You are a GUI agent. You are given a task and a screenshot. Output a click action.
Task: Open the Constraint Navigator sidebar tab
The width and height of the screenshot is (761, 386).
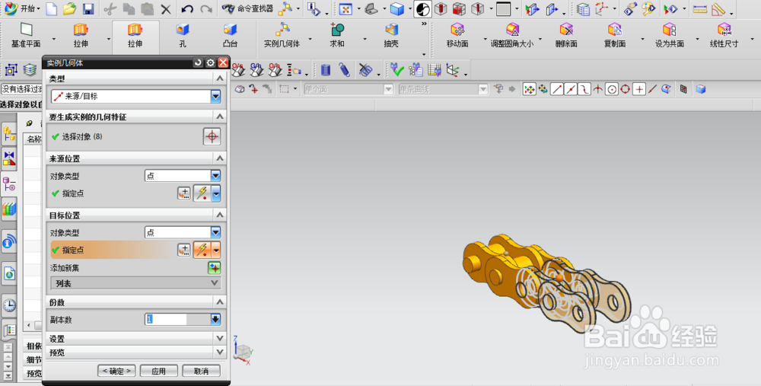pyautogui.click(x=8, y=159)
